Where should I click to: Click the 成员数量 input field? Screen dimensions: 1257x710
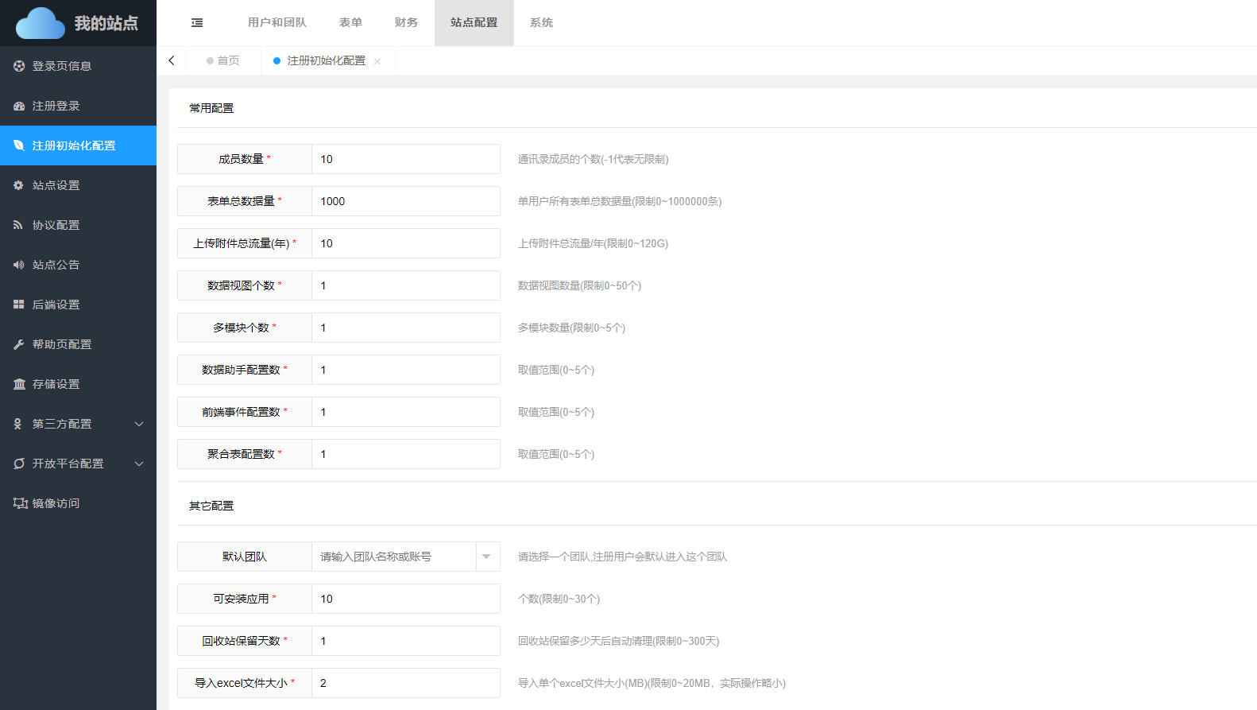[x=405, y=159]
